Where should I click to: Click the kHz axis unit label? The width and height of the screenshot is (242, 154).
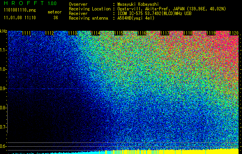pyautogui.click(x=3, y=31)
